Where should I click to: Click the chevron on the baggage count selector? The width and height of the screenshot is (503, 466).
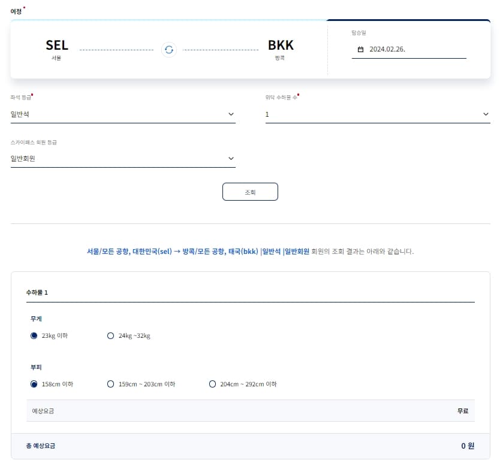[487, 114]
